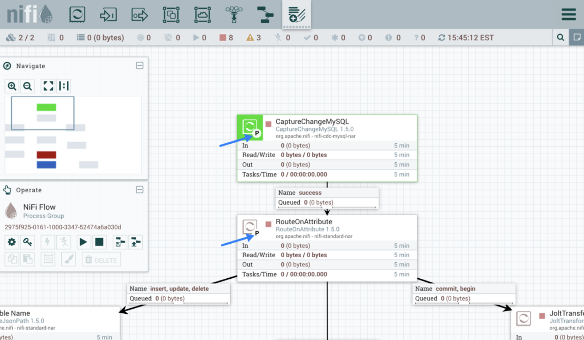Click the blue block in birdseye view
The height and width of the screenshot is (340, 584).
(46, 165)
